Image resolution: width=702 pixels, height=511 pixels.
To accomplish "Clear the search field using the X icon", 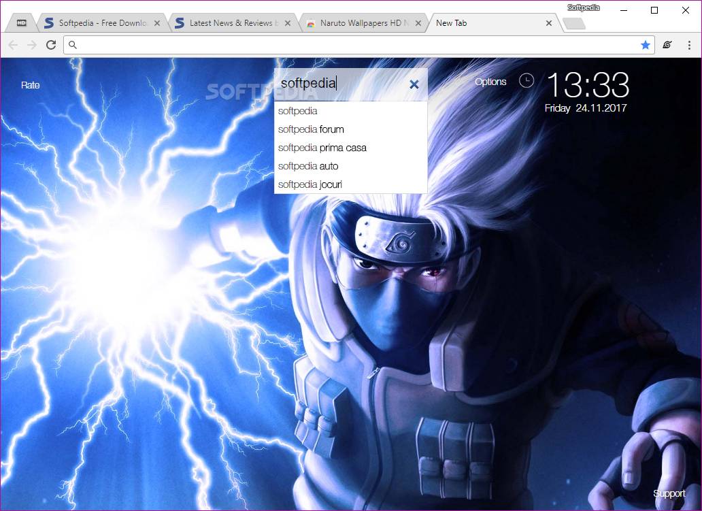I will tap(414, 84).
